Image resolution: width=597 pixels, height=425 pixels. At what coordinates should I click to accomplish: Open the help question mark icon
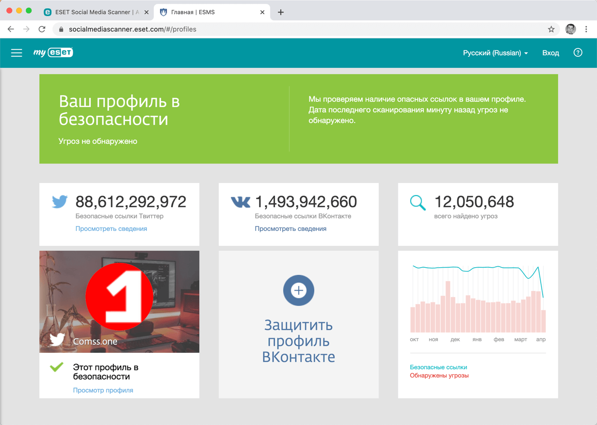(x=578, y=52)
